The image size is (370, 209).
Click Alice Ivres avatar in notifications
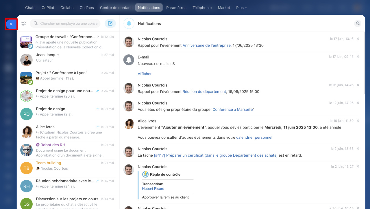coord(129,124)
